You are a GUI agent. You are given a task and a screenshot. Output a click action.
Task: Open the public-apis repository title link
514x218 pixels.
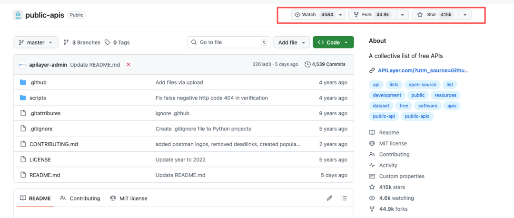(x=45, y=15)
